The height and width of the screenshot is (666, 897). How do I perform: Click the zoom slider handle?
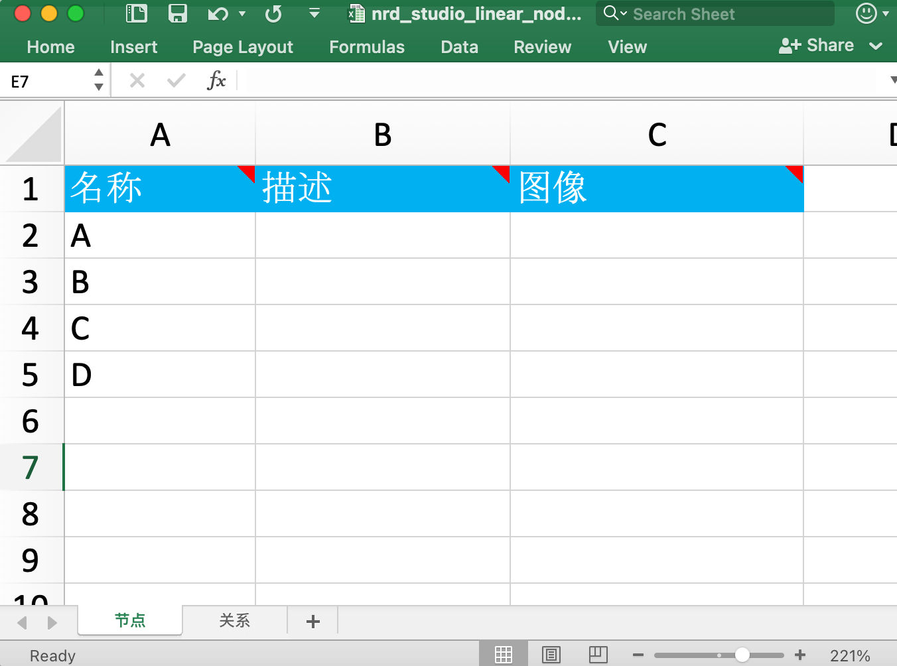742,655
